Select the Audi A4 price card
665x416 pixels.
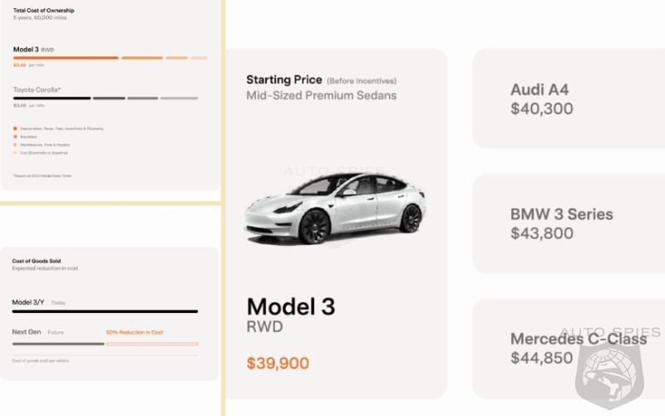coord(569,98)
